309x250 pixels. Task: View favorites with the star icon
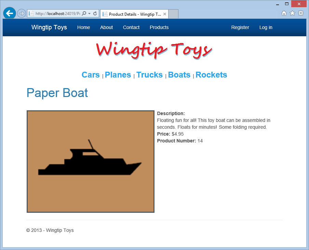tap(292, 13)
